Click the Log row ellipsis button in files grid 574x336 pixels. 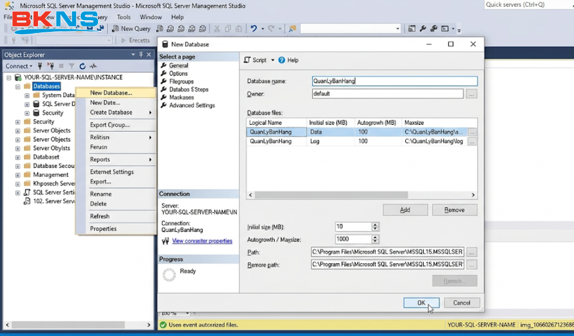click(x=472, y=142)
